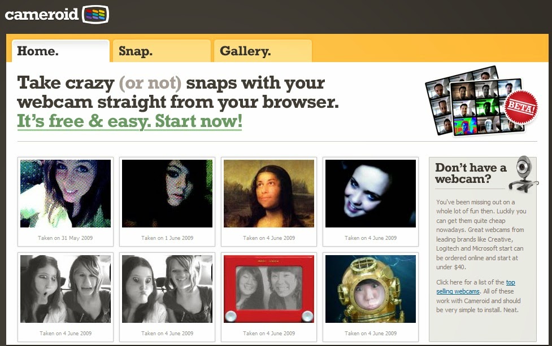
Task: Click "It's free & easy. Start now!" link
Action: 129,121
